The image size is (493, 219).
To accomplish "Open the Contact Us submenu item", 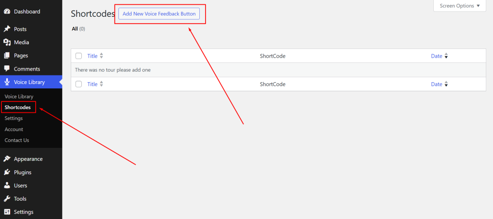I will pyautogui.click(x=17, y=140).
